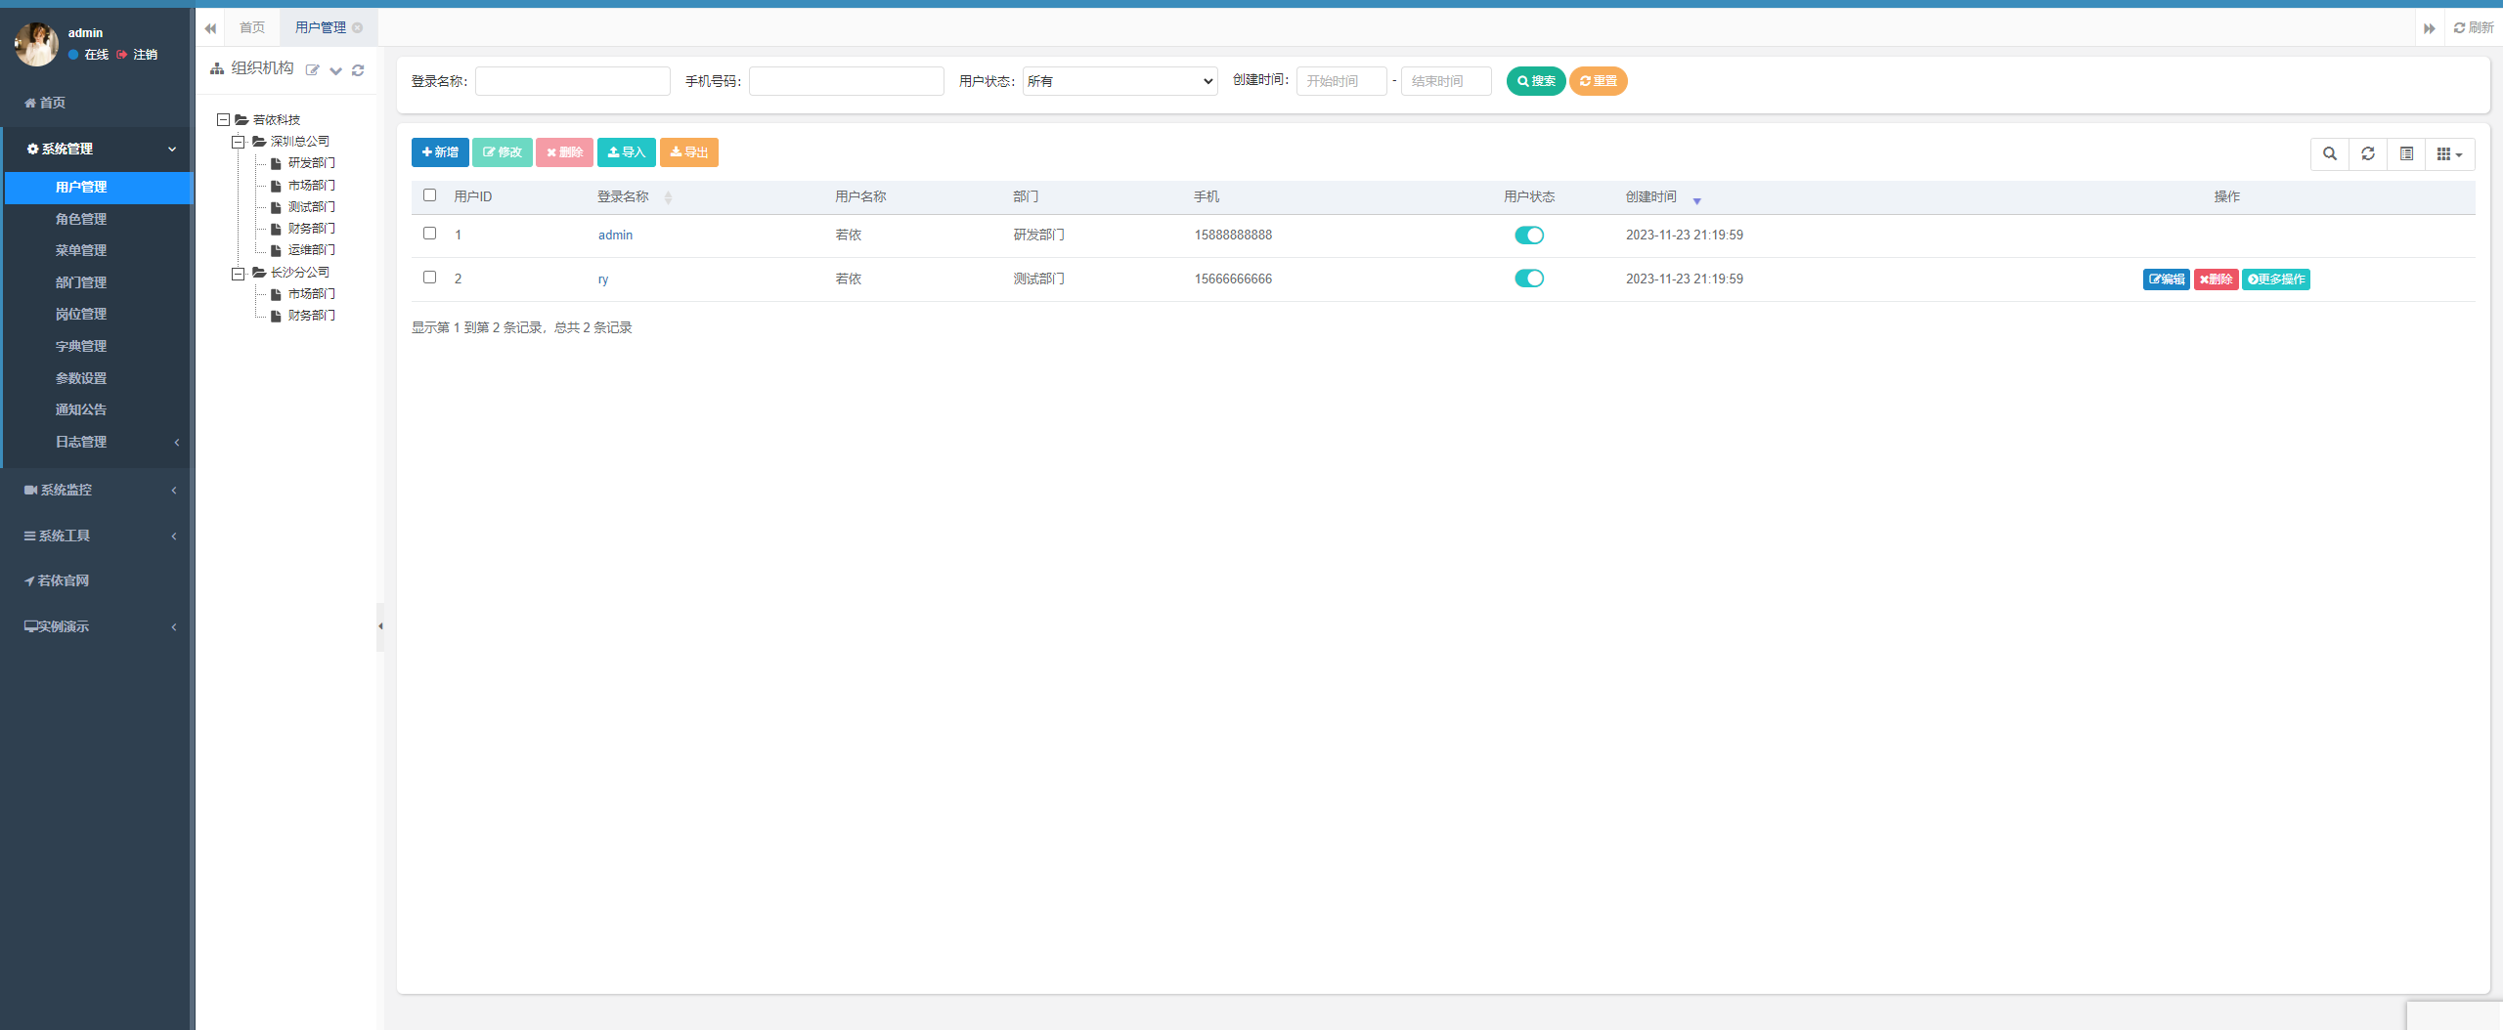Screen dimensions: 2503x1030
Task: Click the red 删除 button in ry row
Action: click(x=2216, y=279)
